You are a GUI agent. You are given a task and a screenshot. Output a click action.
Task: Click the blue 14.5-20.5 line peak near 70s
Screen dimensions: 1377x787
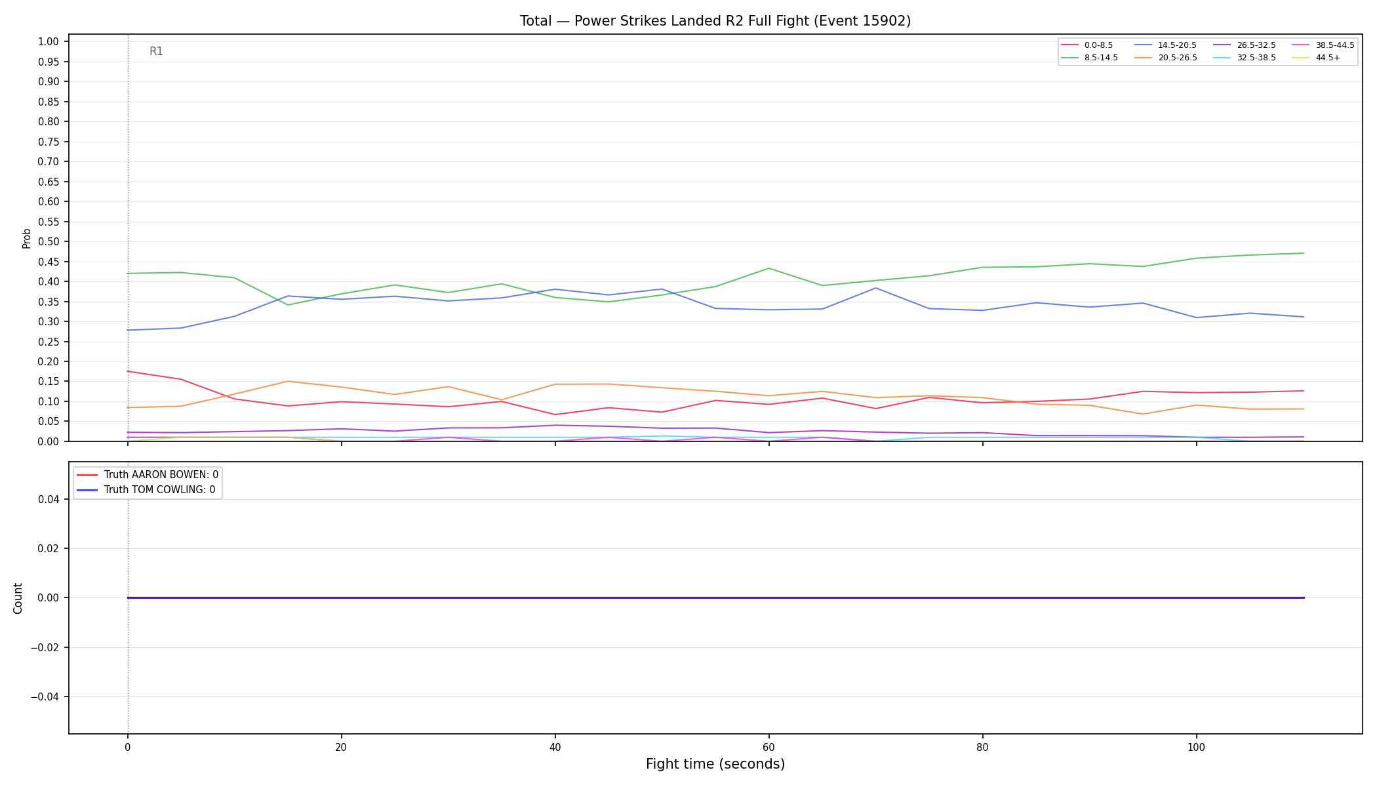tap(875, 288)
